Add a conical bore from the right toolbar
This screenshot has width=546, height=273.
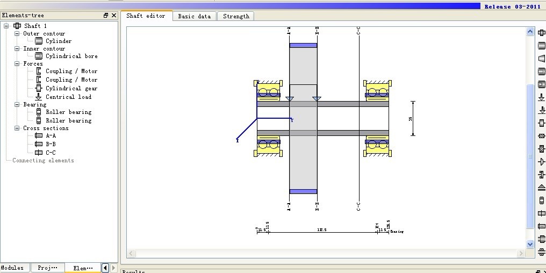pos(542,84)
